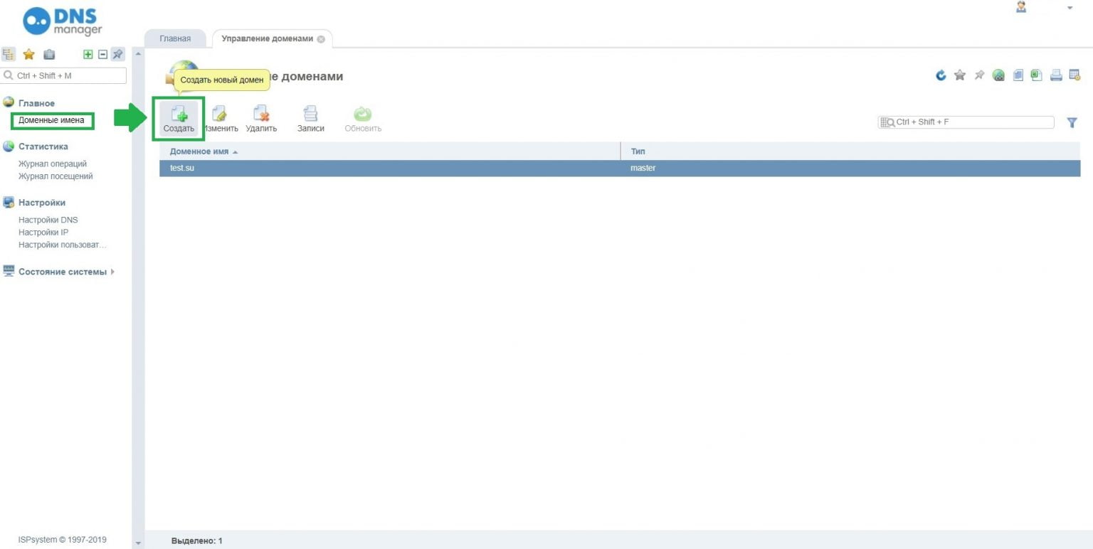Show the menu tree view icon
Image resolution: width=1093 pixels, height=549 pixels.
point(9,54)
